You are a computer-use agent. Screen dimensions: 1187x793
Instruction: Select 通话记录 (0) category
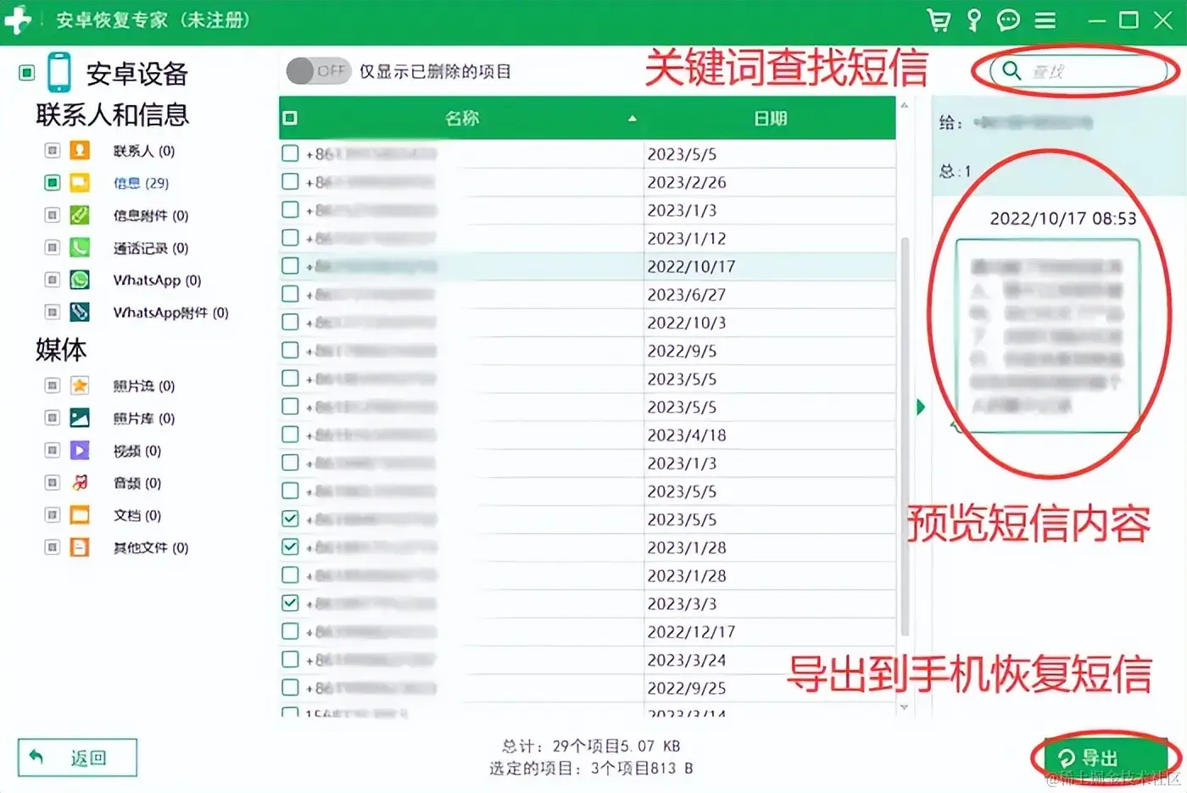pyautogui.click(x=151, y=247)
